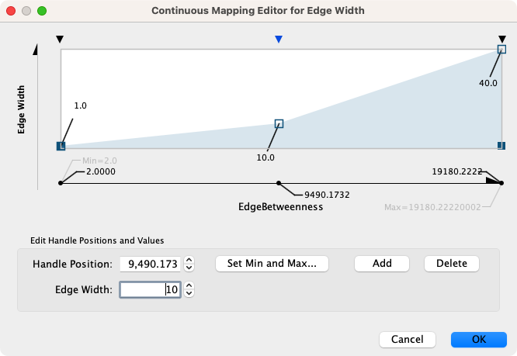Image resolution: width=517 pixels, height=356 pixels.
Task: Click axis endpoint at 19180.2222
Action: click(x=501, y=183)
